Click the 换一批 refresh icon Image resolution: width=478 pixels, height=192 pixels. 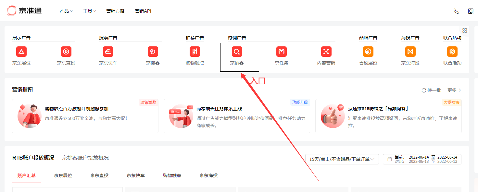pos(424,90)
